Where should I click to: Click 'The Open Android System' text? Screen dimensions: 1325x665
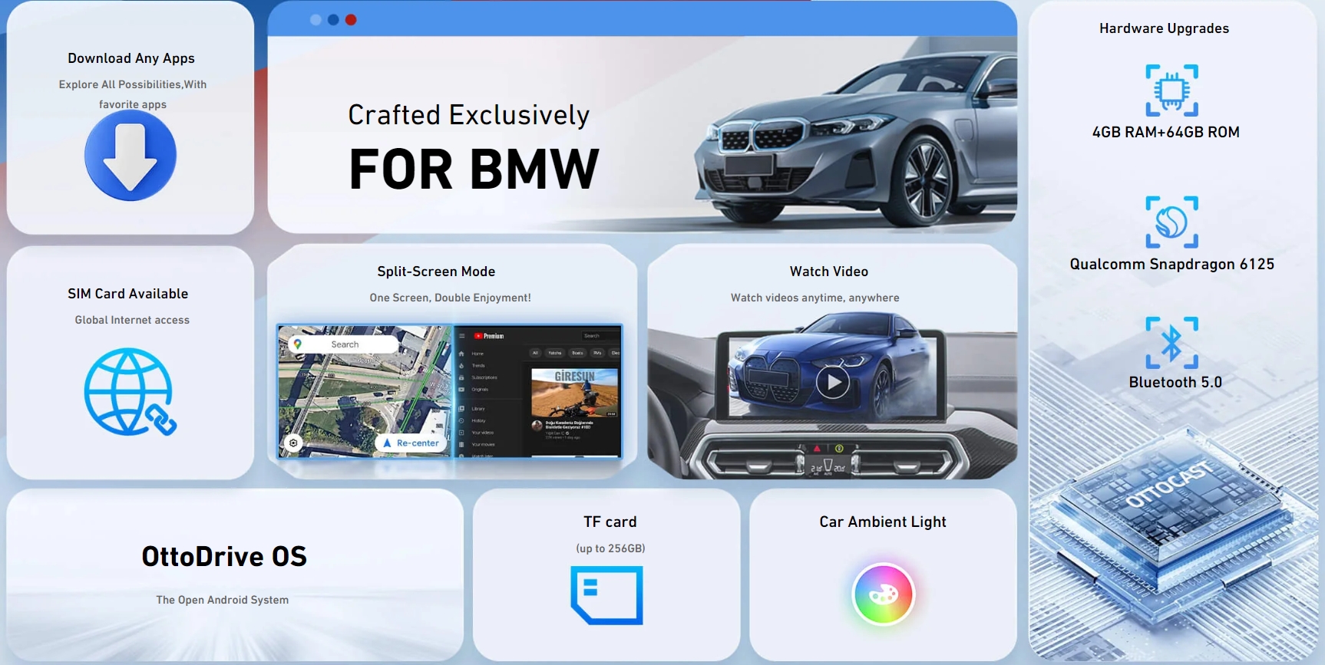(223, 600)
